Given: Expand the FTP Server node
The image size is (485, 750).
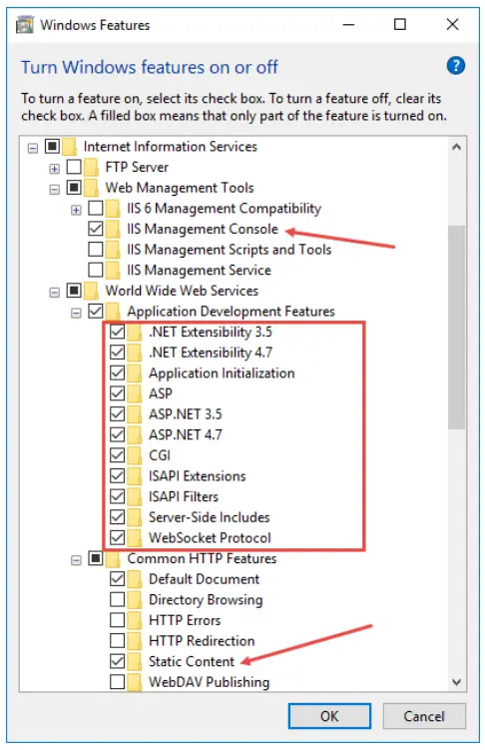Looking at the screenshot, I should pyautogui.click(x=55, y=169).
